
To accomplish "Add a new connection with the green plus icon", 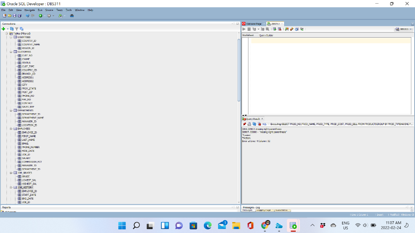I will pyautogui.click(x=3, y=29).
